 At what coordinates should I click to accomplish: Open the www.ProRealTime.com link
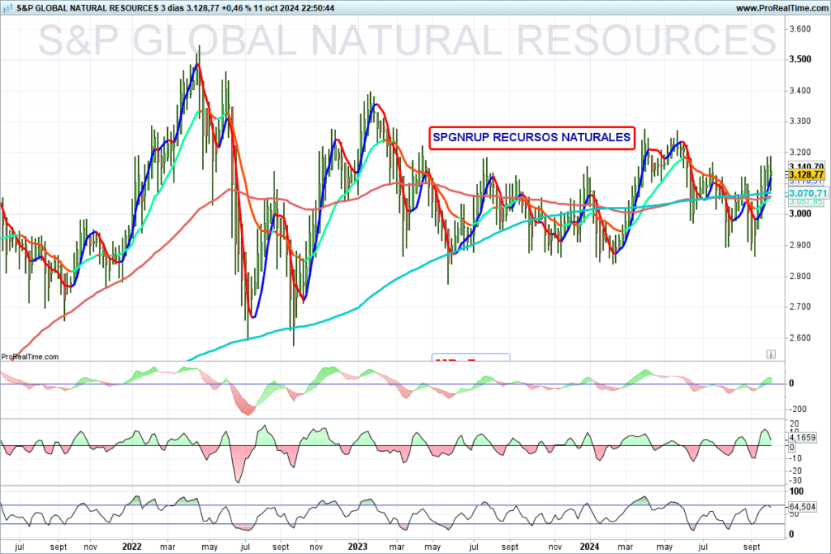[781, 8]
